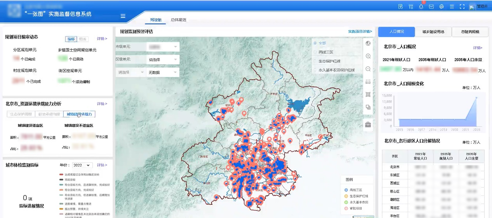Select the 永久基本农田保护红线 radio option
The width and height of the screenshot is (492, 218).
315,70
